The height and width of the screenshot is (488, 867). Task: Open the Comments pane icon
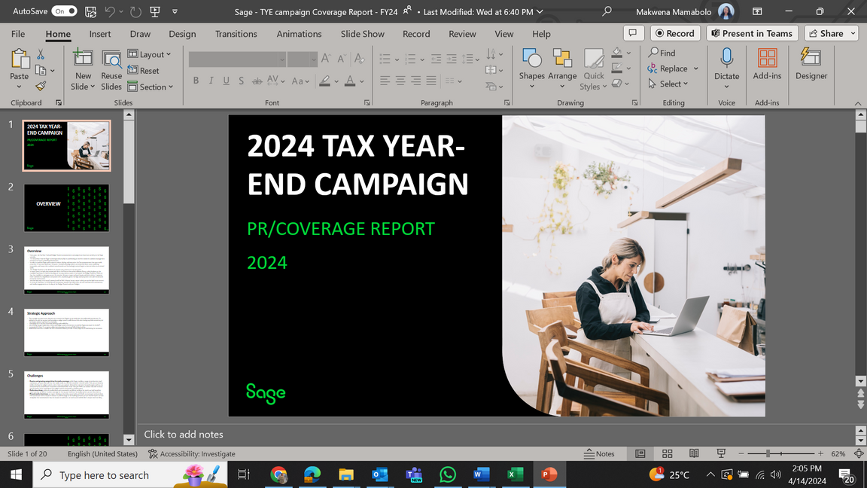point(632,33)
